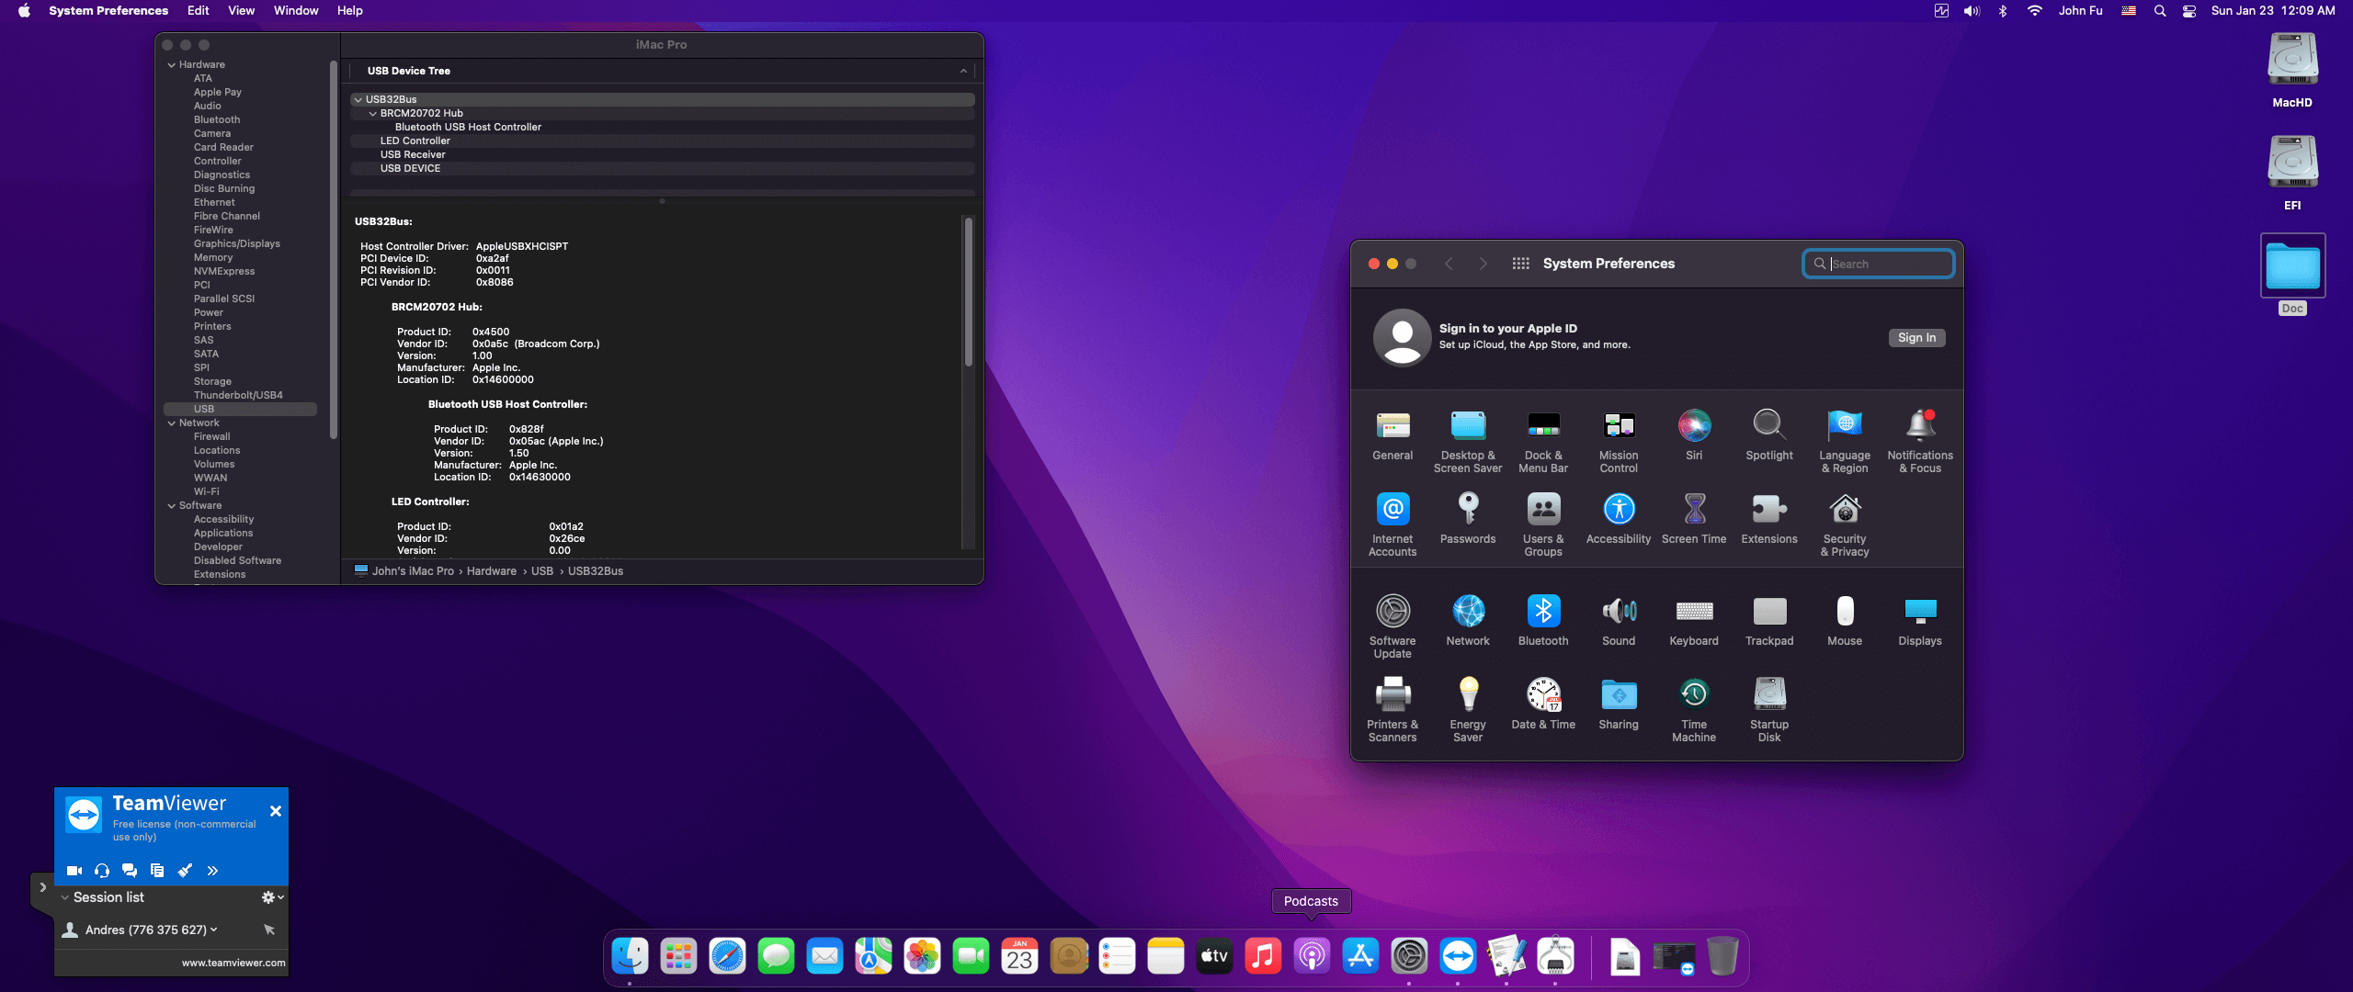Viewport: 2353px width, 992px height.
Task: Open TeamViewer file transfer box icon
Action: (x=157, y=871)
